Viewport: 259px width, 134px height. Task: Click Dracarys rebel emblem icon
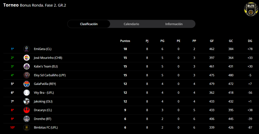point(27,110)
